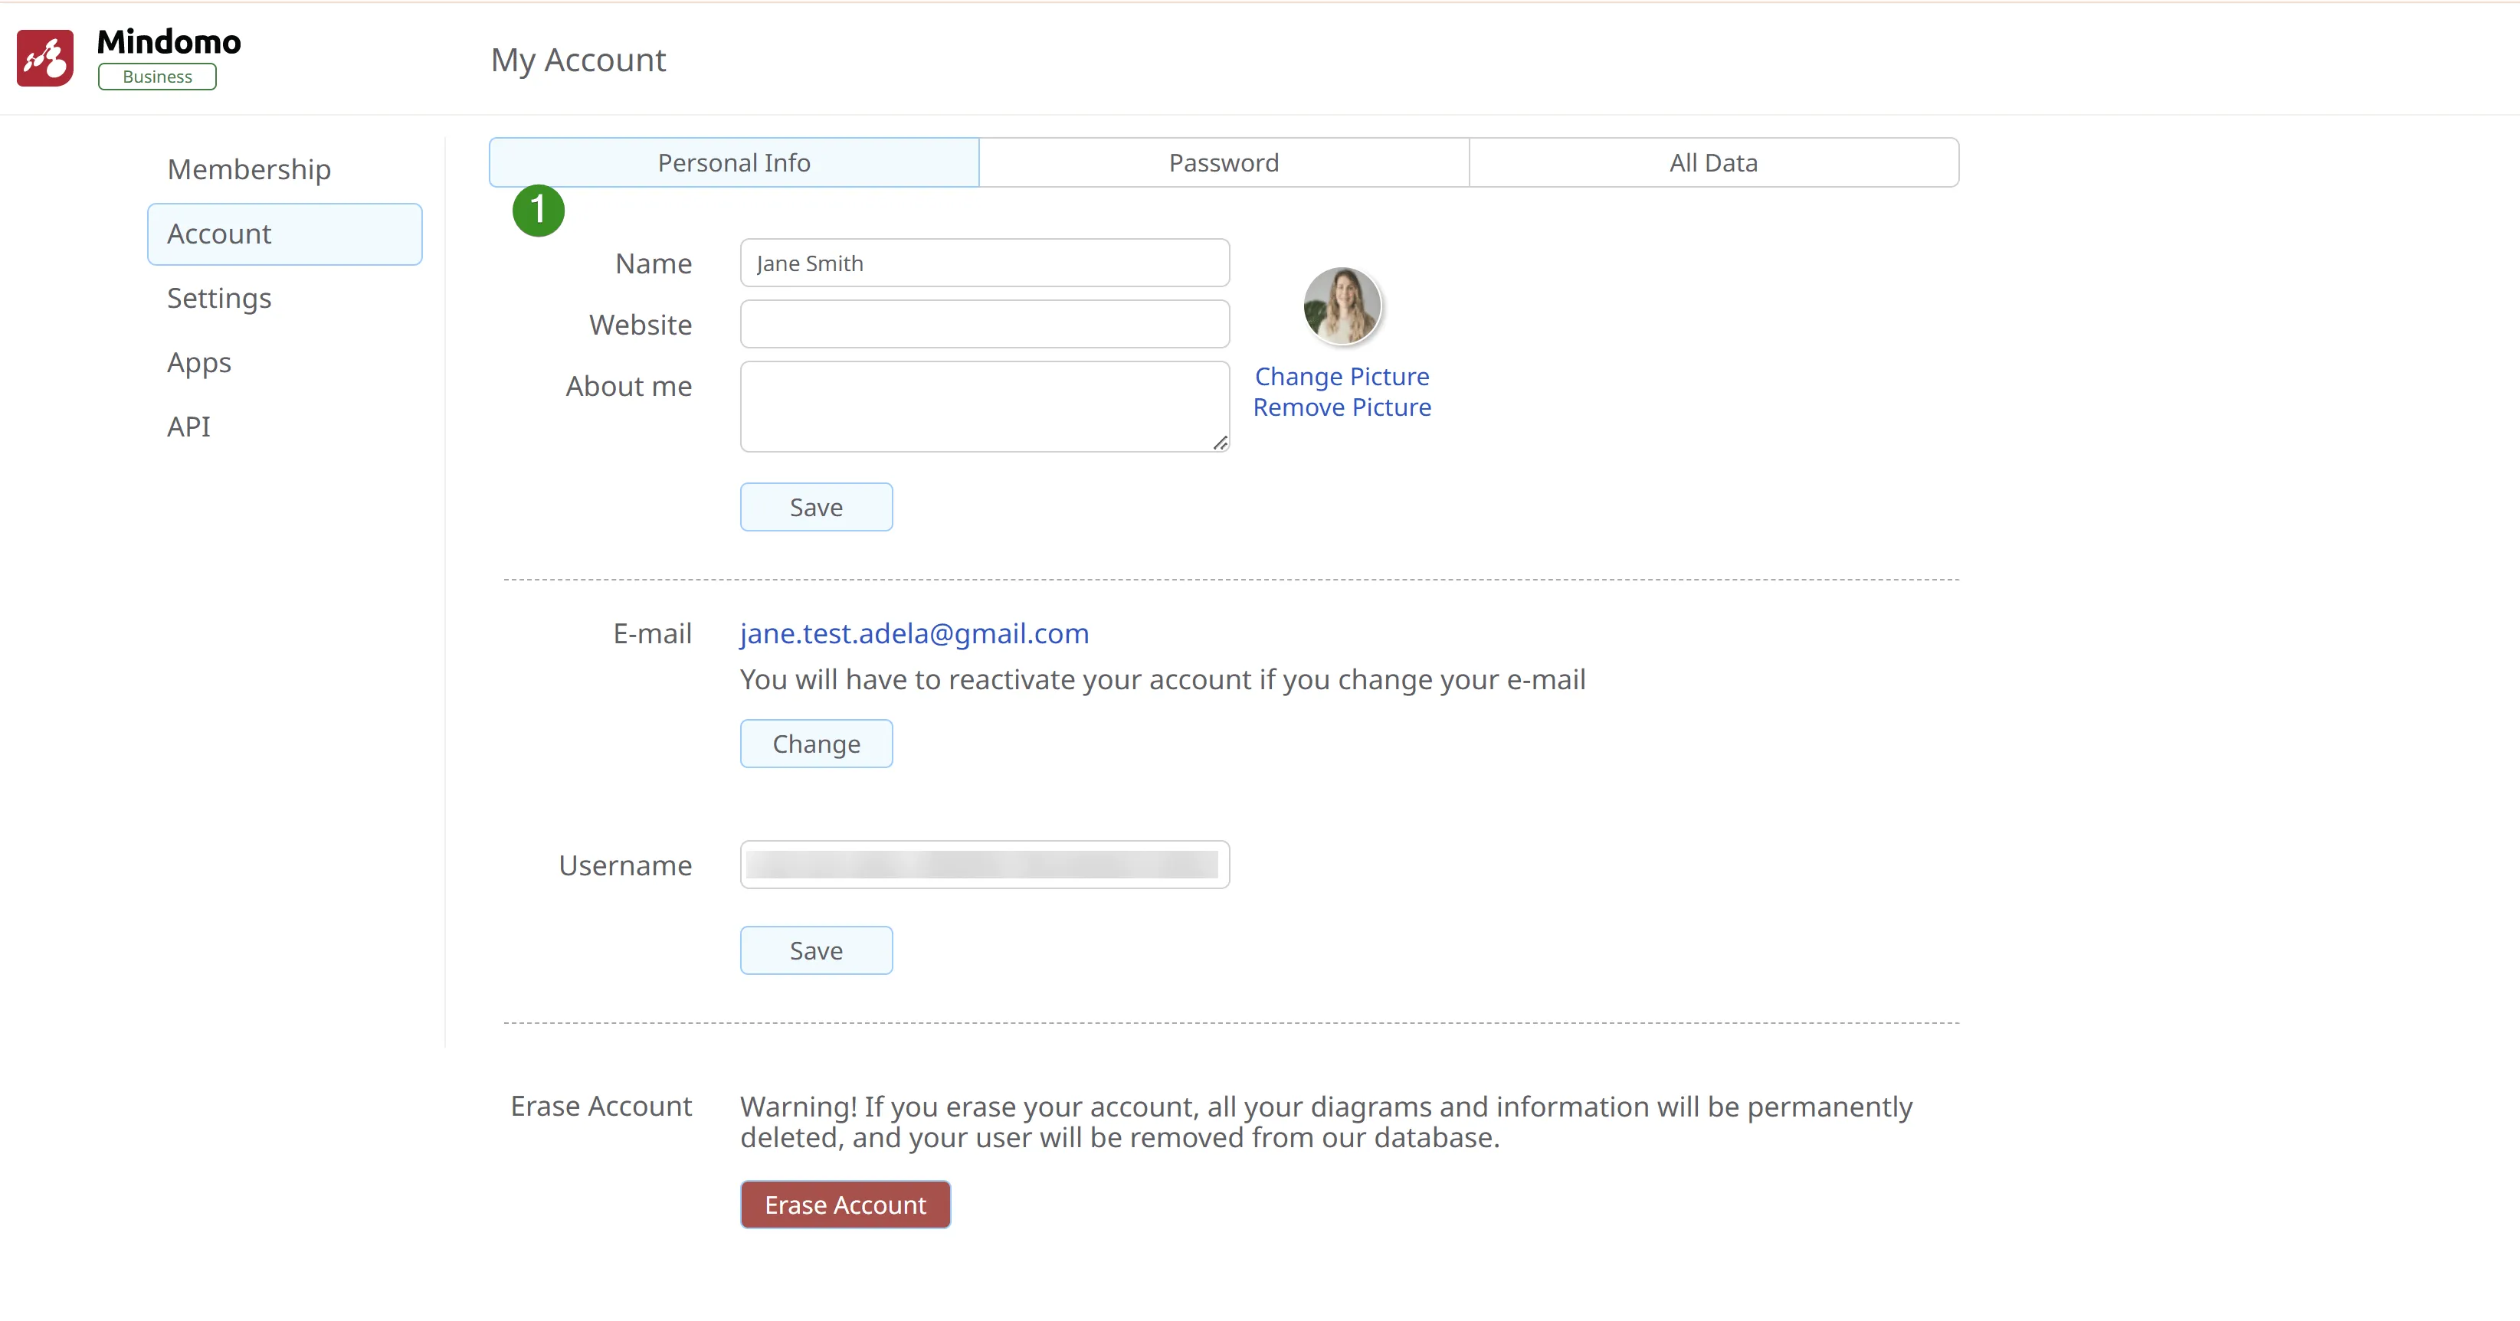Screen dimensions: 2520x1321
Task: Click the jane.test.adela@gmail.com email link
Action: [914, 633]
